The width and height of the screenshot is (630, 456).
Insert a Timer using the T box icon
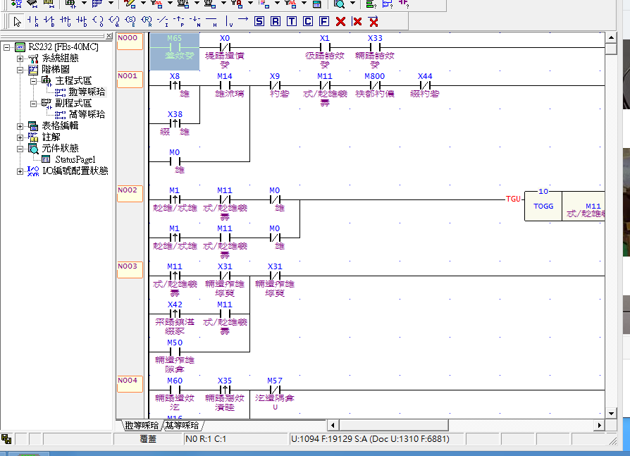(292, 21)
